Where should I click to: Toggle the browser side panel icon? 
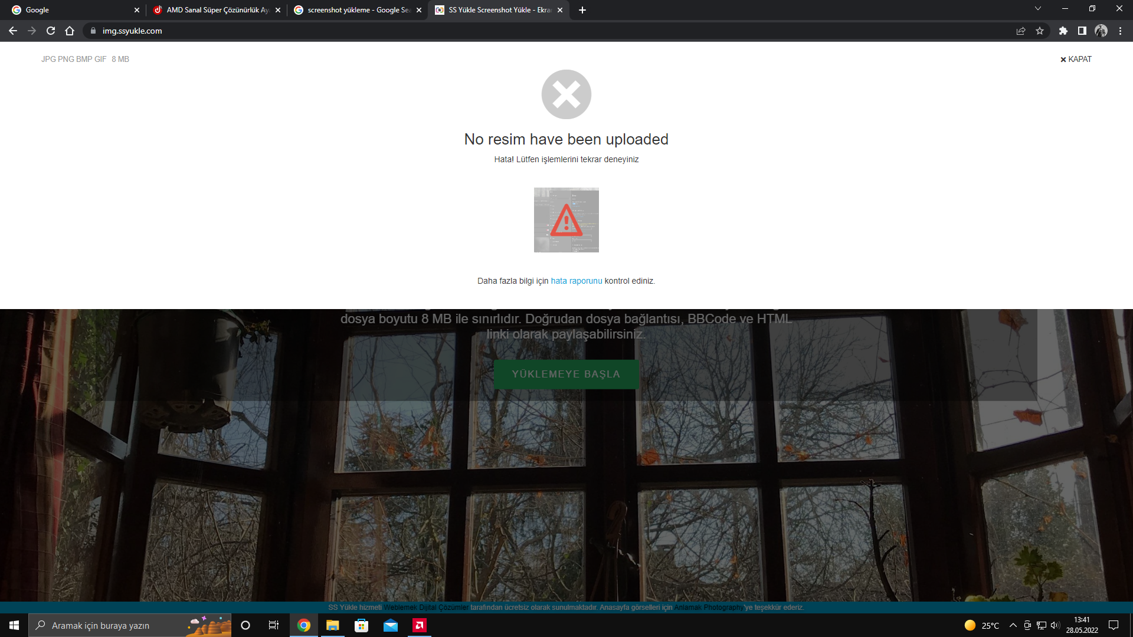[1082, 31]
